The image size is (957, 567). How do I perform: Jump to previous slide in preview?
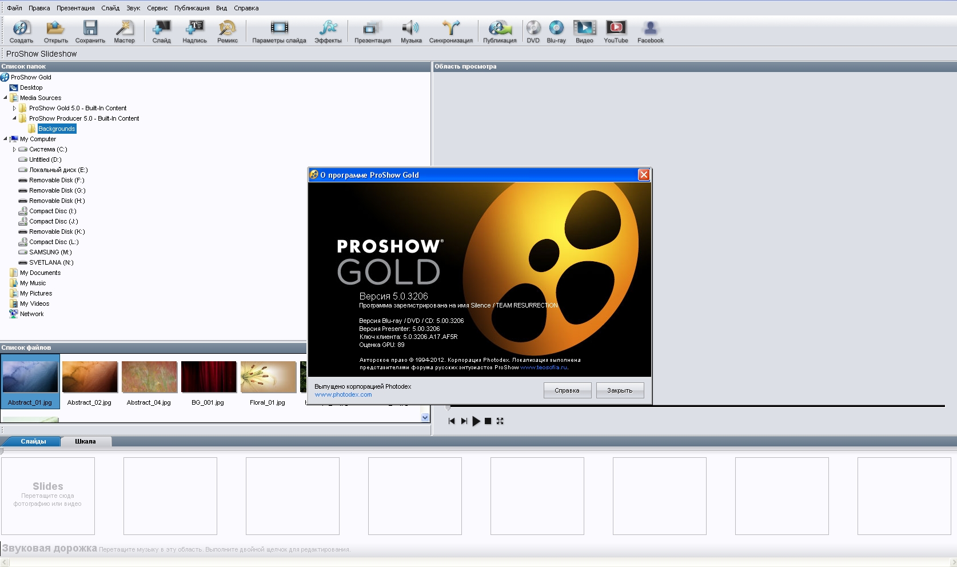[x=452, y=421]
